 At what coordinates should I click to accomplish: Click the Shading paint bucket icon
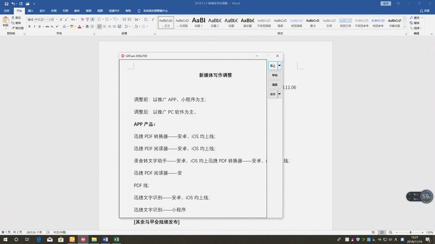click(136, 26)
